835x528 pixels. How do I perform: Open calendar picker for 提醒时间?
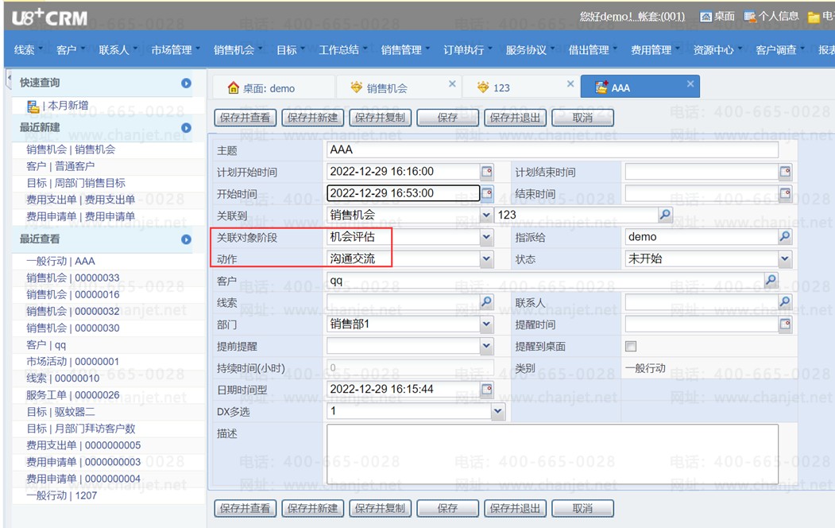coord(785,324)
